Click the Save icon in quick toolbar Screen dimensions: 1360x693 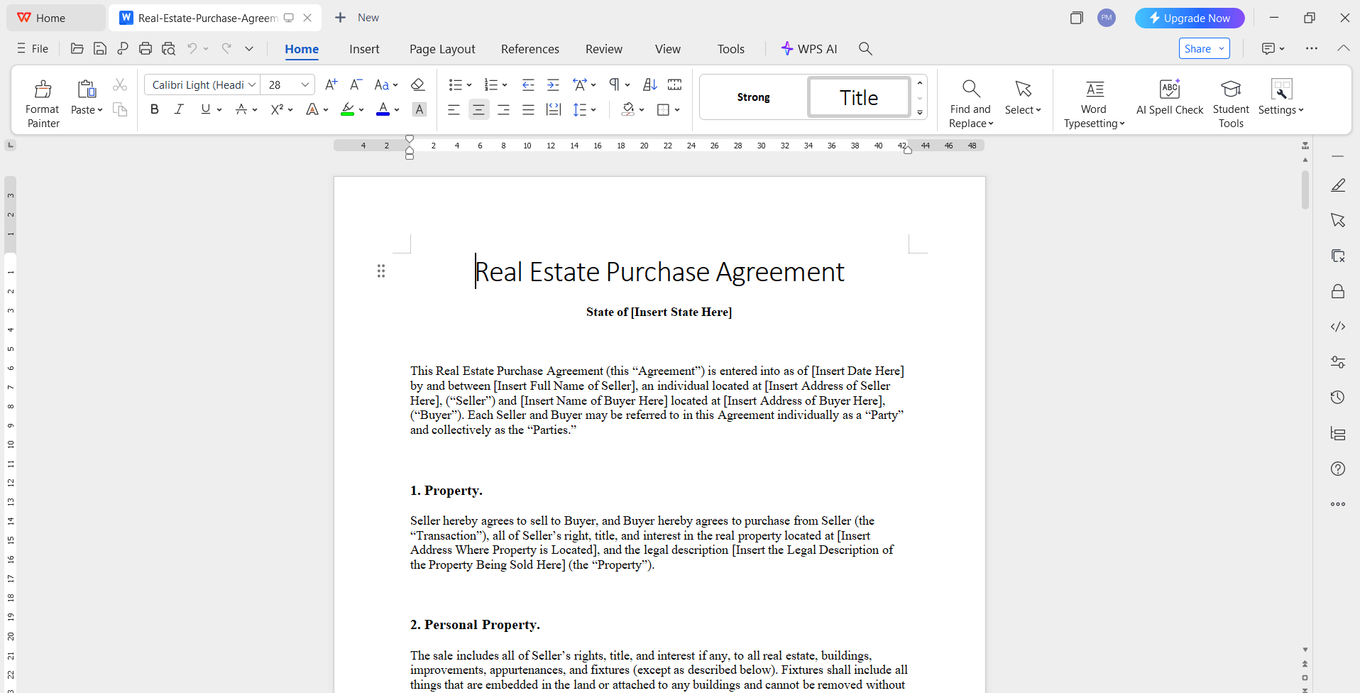[x=100, y=48]
